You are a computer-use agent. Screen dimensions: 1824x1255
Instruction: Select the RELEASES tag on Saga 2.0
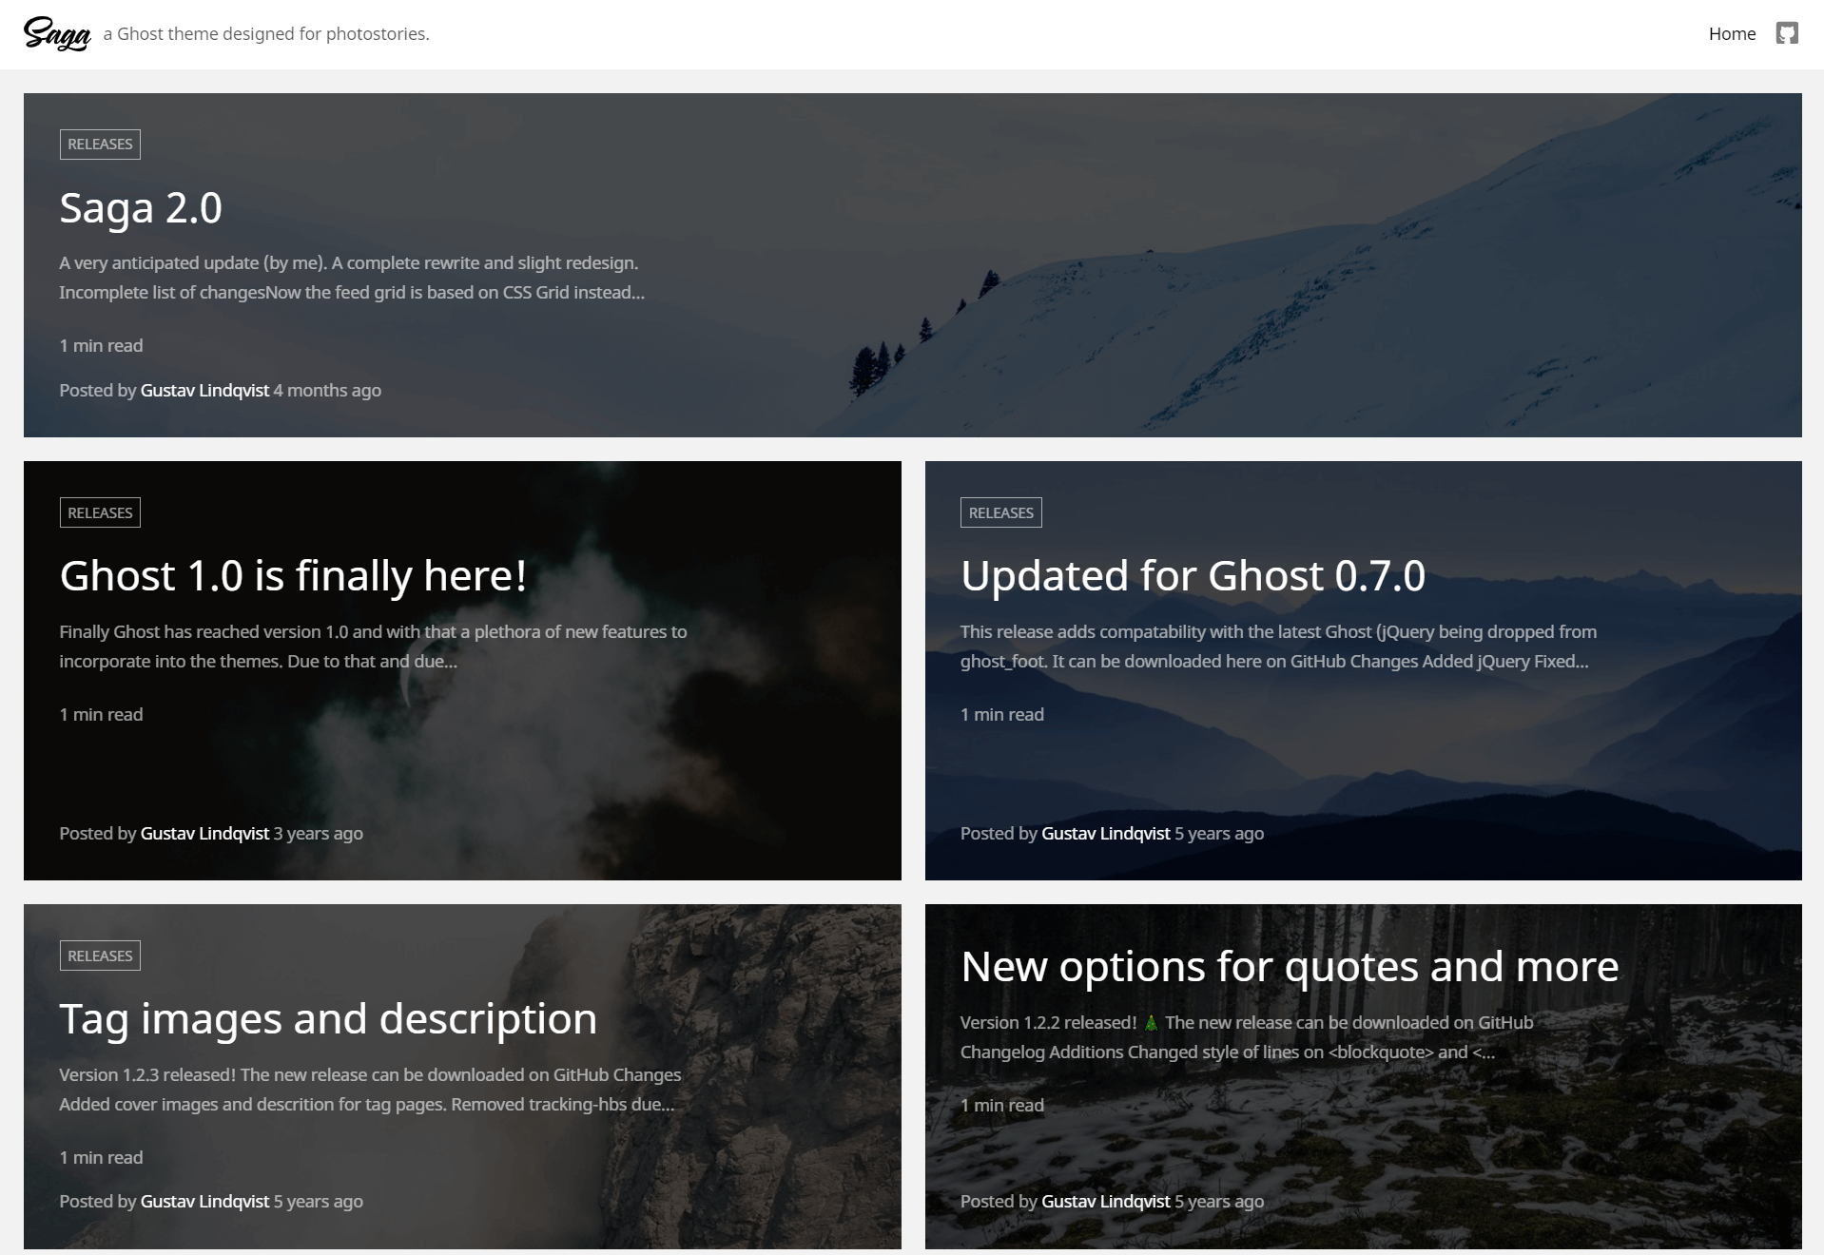(100, 145)
